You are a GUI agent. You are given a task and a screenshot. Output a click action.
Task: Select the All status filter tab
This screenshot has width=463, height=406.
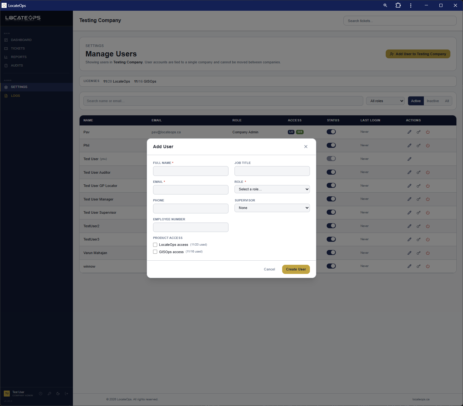447,101
